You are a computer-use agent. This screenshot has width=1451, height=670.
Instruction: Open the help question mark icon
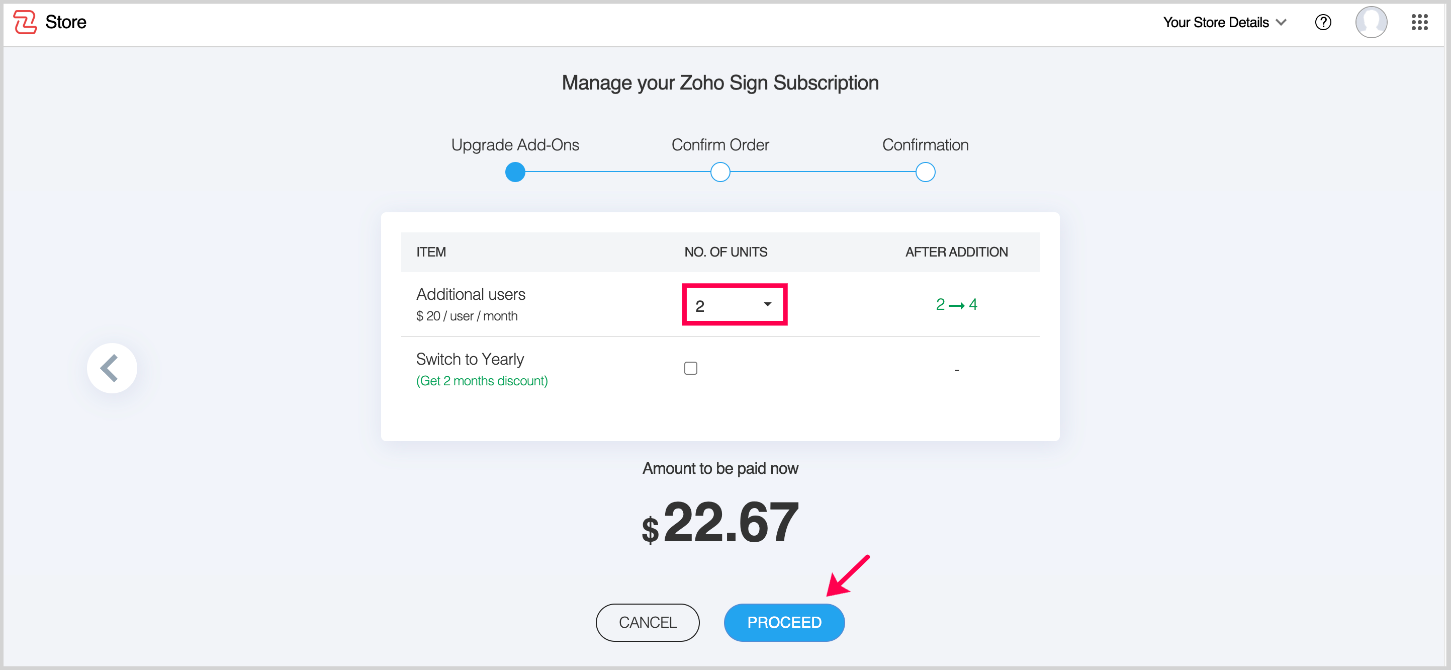[x=1323, y=23]
